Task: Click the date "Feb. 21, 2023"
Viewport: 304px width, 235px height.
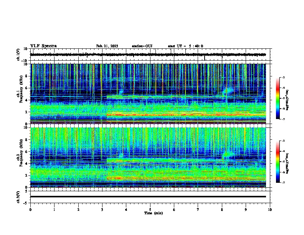Action: tap(107, 46)
